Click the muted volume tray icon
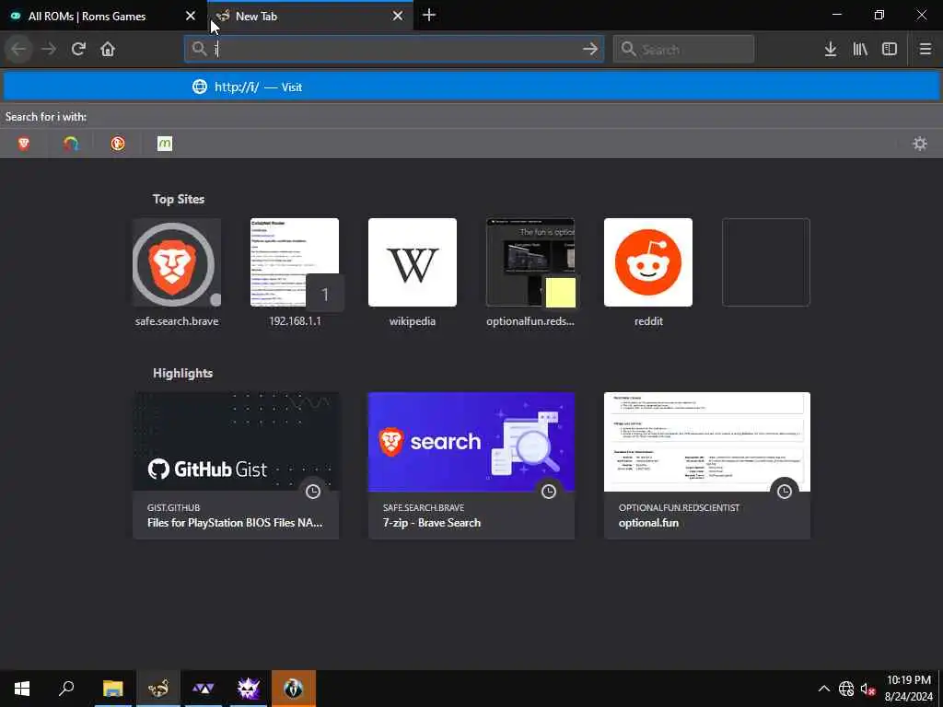Screen dimensions: 943x707 pos(867,689)
